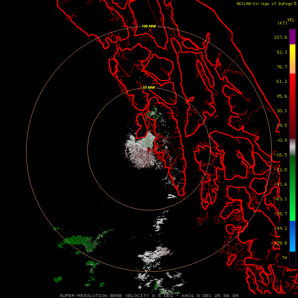Select the -0.9 scale value
The image size is (298, 298).
point(282,140)
